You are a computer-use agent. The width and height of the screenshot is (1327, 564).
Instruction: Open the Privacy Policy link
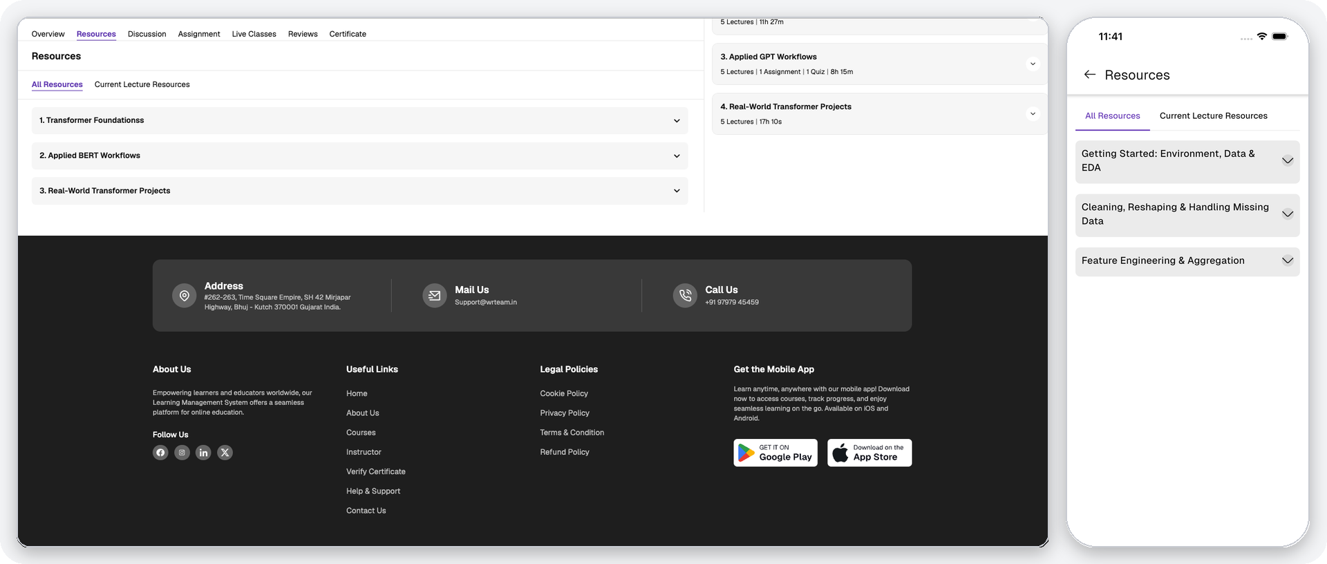click(565, 413)
